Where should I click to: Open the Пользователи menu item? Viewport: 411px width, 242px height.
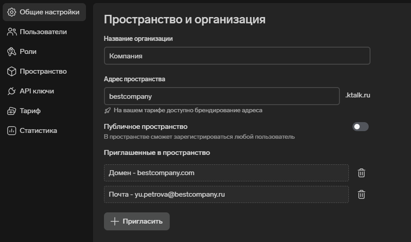point(43,32)
